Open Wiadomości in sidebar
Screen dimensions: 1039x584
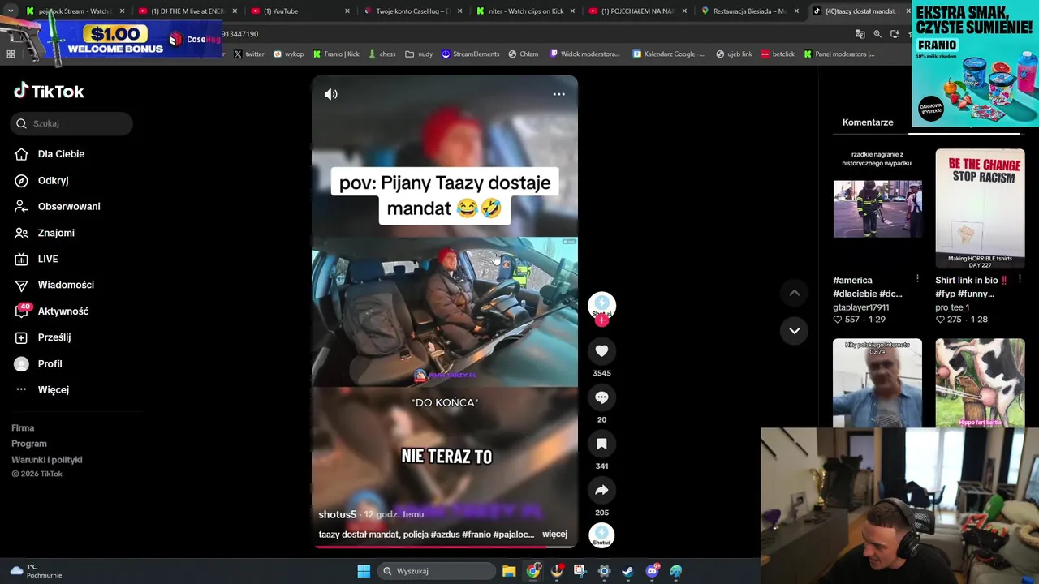(x=66, y=285)
